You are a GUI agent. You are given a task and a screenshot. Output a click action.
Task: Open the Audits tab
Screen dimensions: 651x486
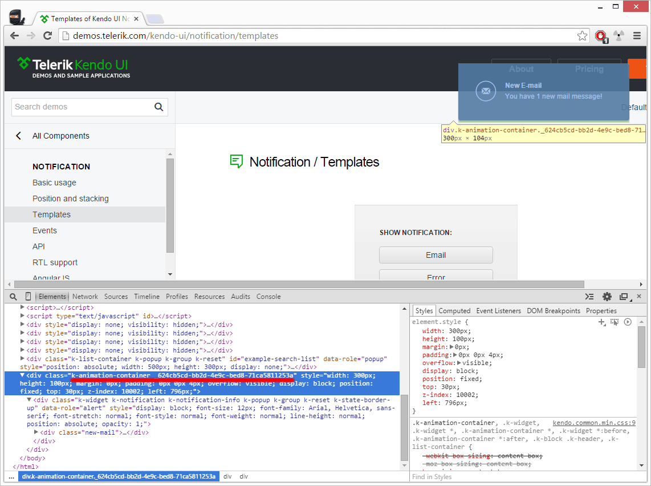click(x=241, y=297)
